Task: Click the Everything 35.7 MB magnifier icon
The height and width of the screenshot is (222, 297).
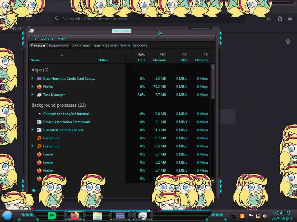Action: tap(39, 138)
